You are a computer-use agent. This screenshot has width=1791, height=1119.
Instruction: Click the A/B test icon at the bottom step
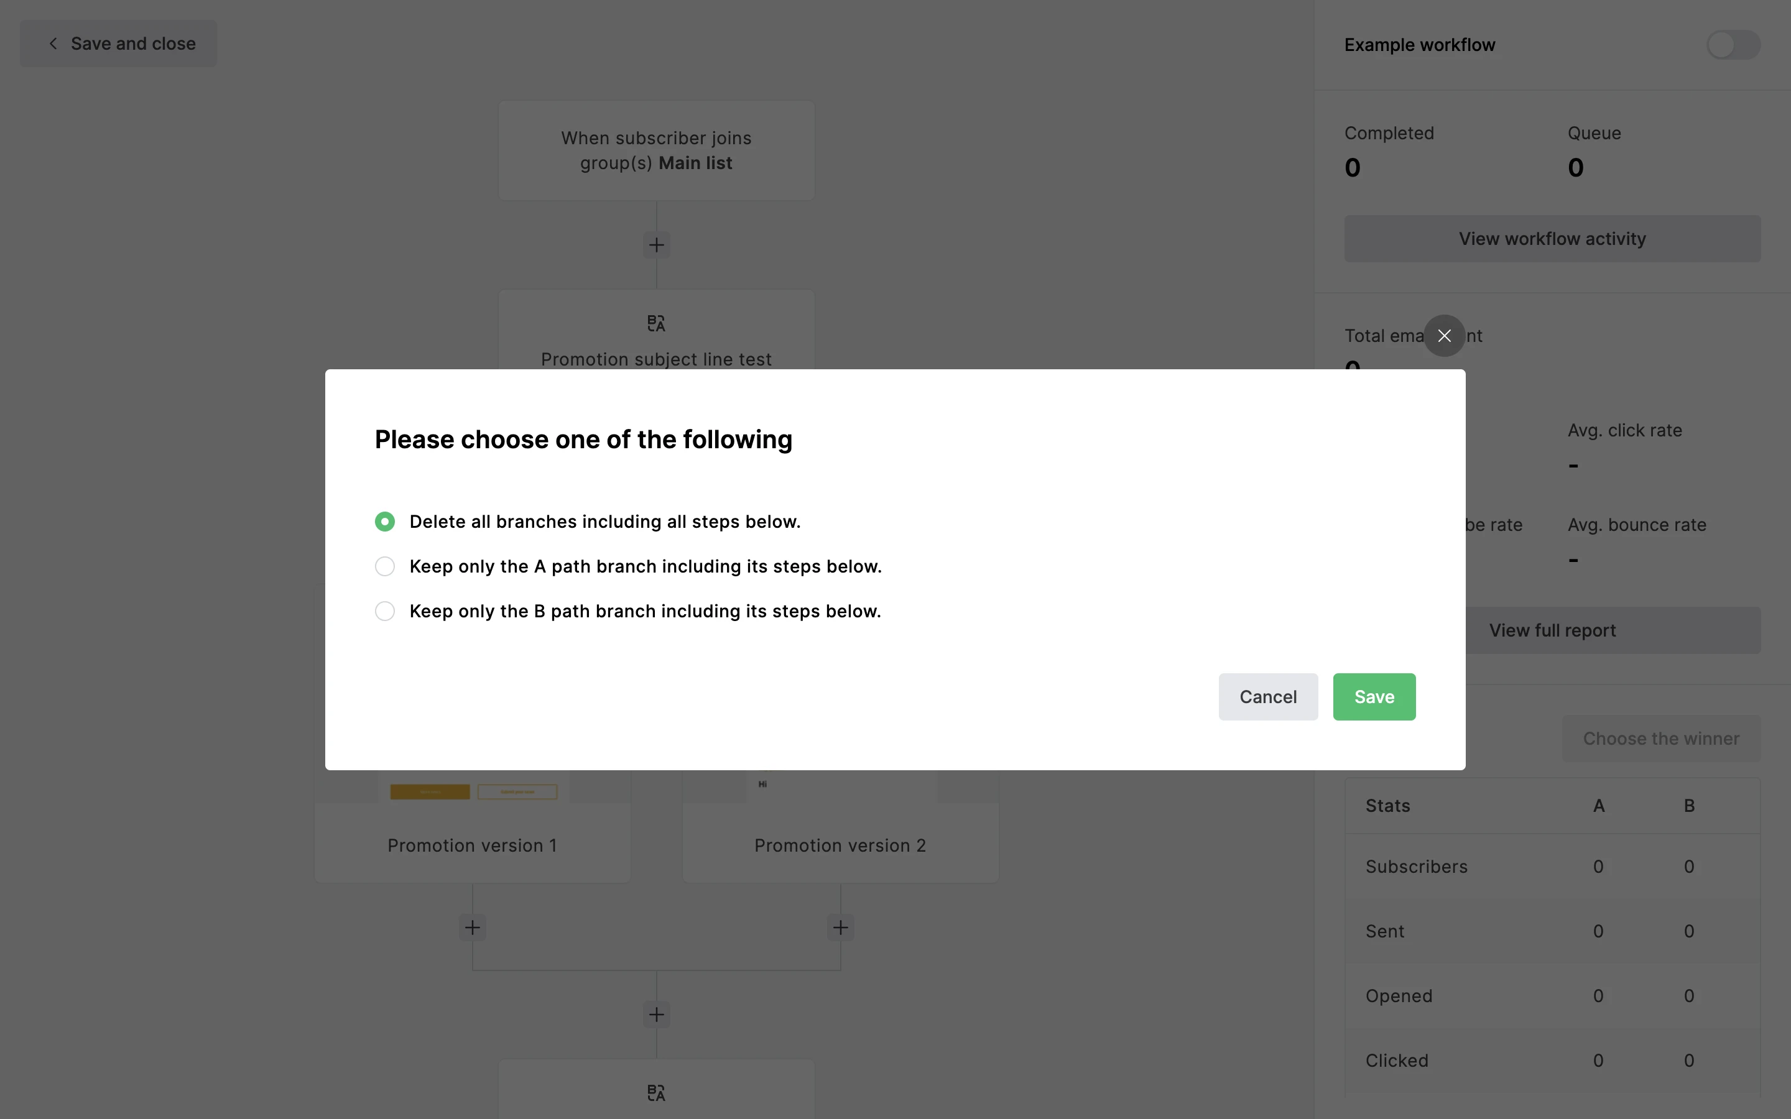657,1093
